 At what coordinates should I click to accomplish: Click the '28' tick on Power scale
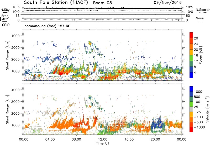pos(196,38)
